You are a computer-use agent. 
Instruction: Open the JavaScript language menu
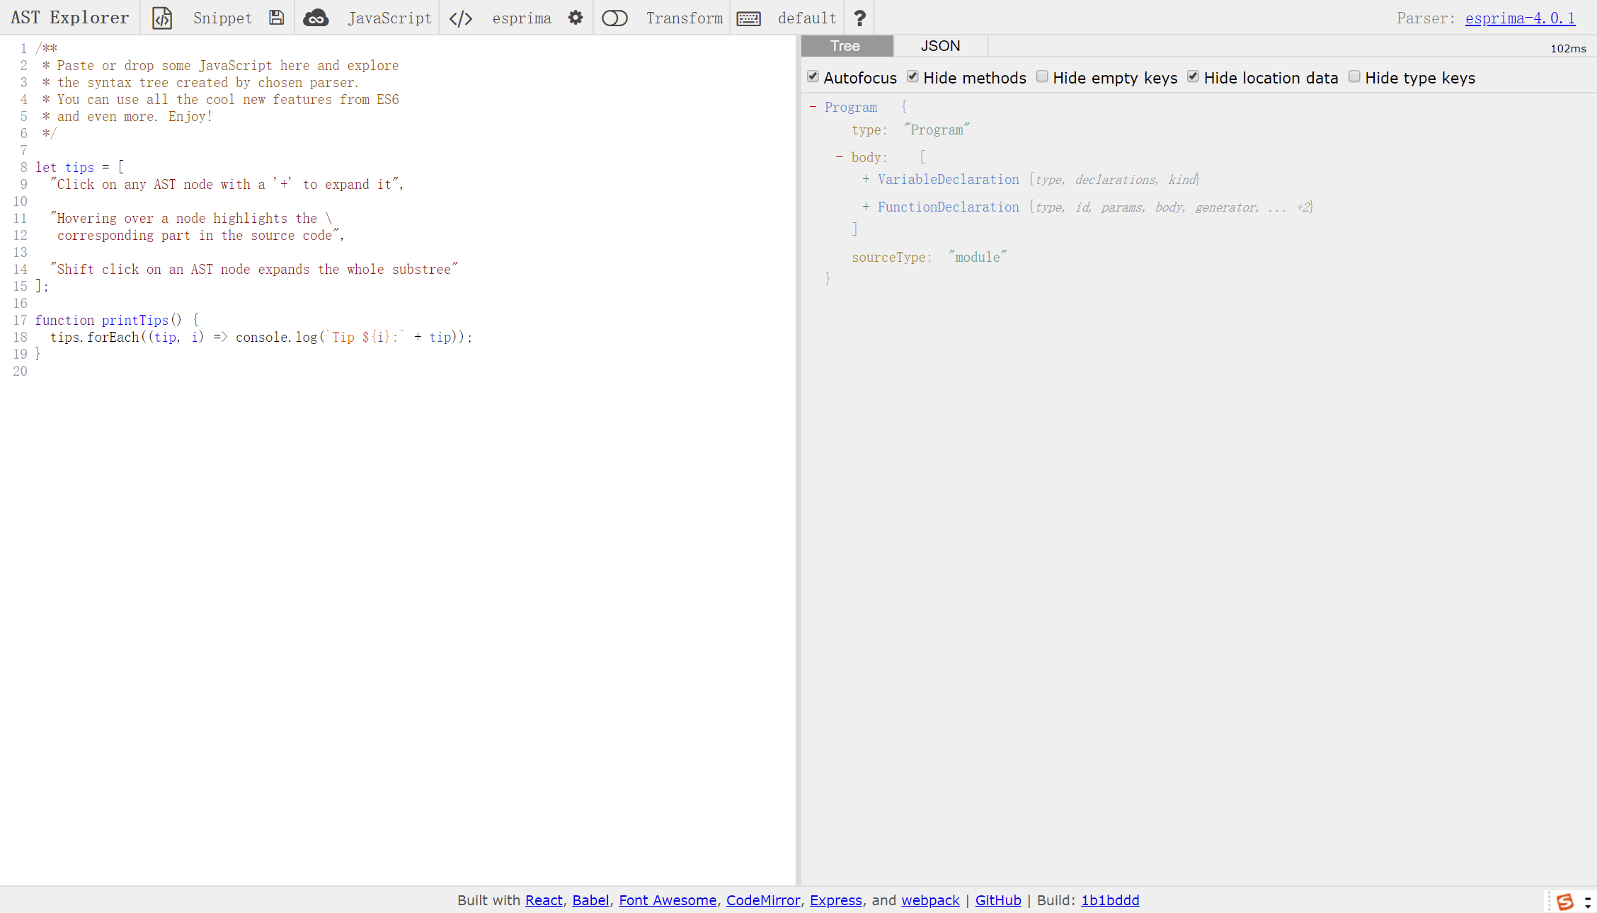pos(389,18)
